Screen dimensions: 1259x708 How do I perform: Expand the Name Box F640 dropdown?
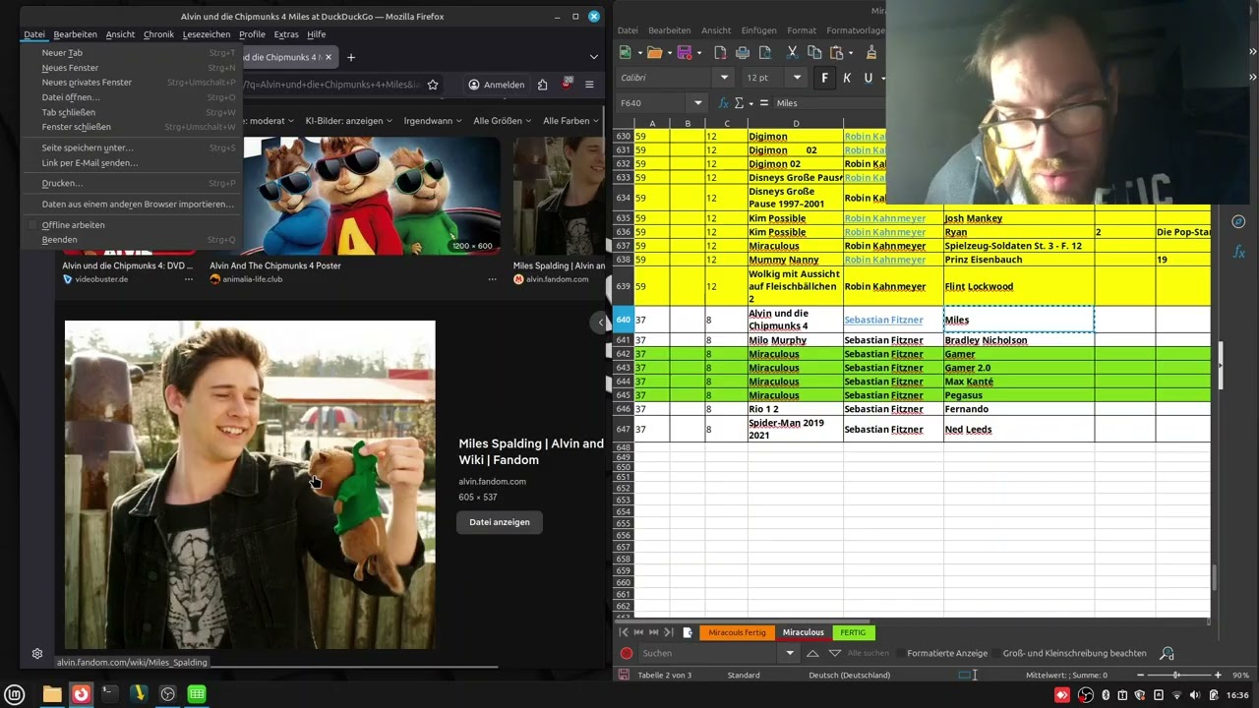[x=698, y=102]
